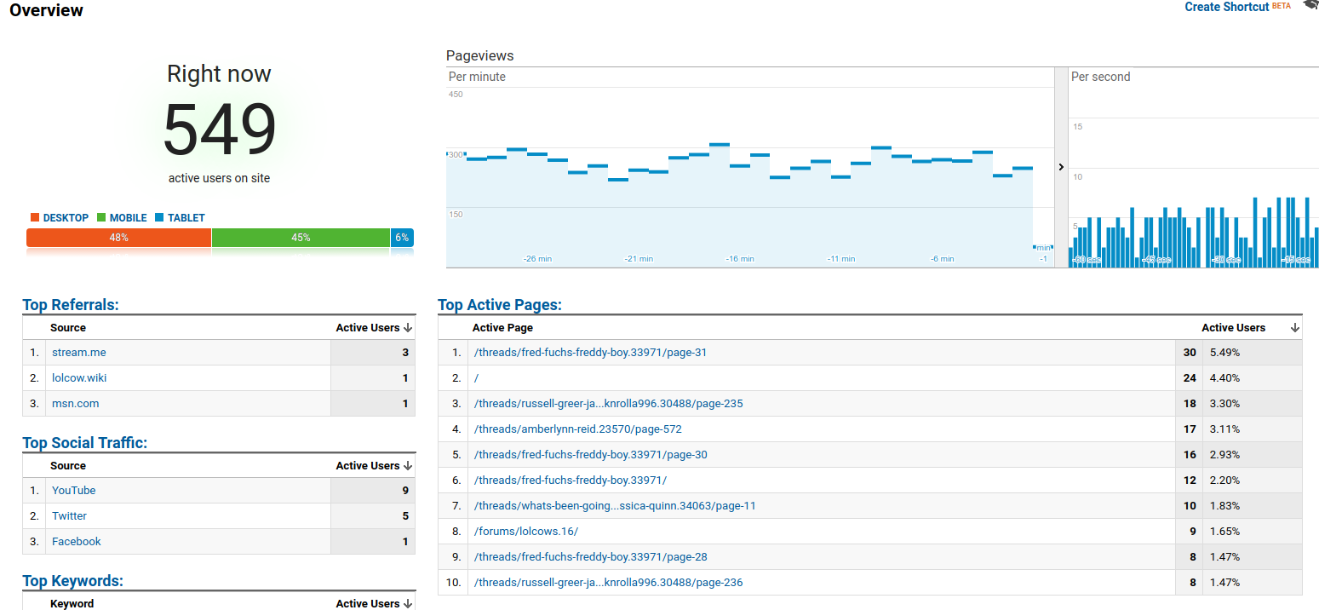Open Top Referrals report heading
This screenshot has width=1319, height=610.
71,305
